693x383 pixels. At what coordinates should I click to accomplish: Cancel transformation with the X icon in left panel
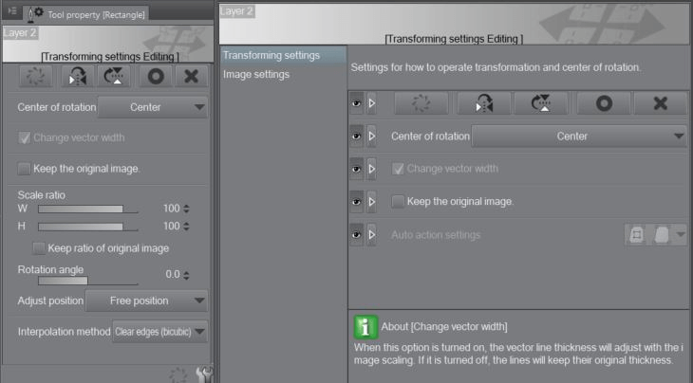point(191,77)
